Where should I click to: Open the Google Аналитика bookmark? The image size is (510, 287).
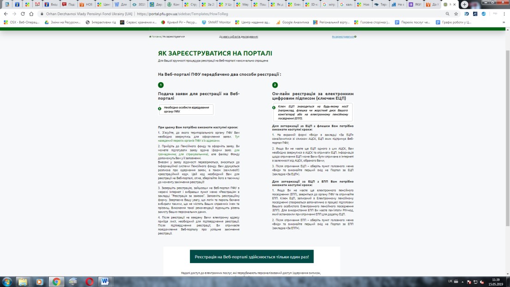tap(292, 23)
